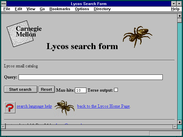The height and width of the screenshot is (137, 183).
Task: Click the Lycos search form heading
Action: (82, 47)
